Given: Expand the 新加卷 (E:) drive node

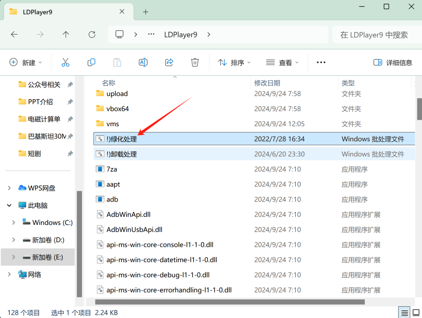Looking at the screenshot, I should pos(13,257).
